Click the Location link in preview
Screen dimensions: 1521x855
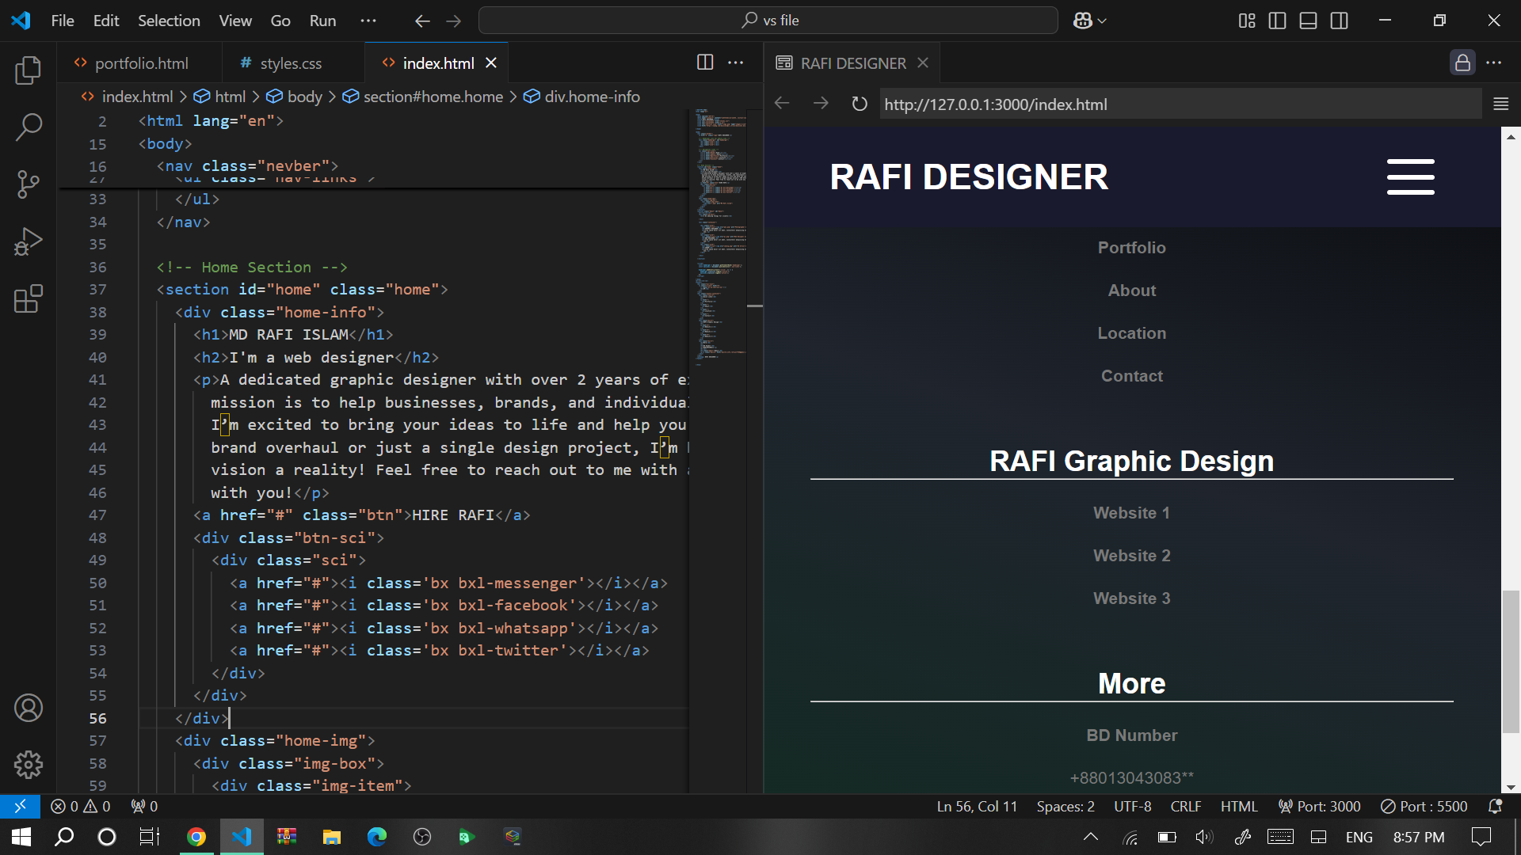pyautogui.click(x=1131, y=333)
